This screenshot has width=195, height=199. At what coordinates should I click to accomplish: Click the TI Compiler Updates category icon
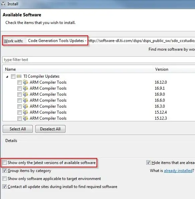[19, 76]
